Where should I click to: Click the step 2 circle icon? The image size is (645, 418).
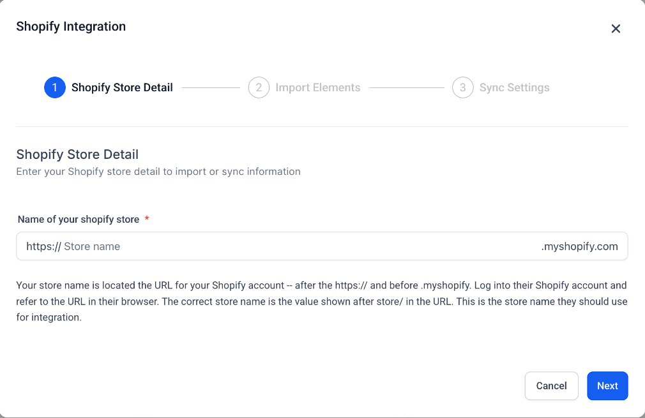click(259, 87)
